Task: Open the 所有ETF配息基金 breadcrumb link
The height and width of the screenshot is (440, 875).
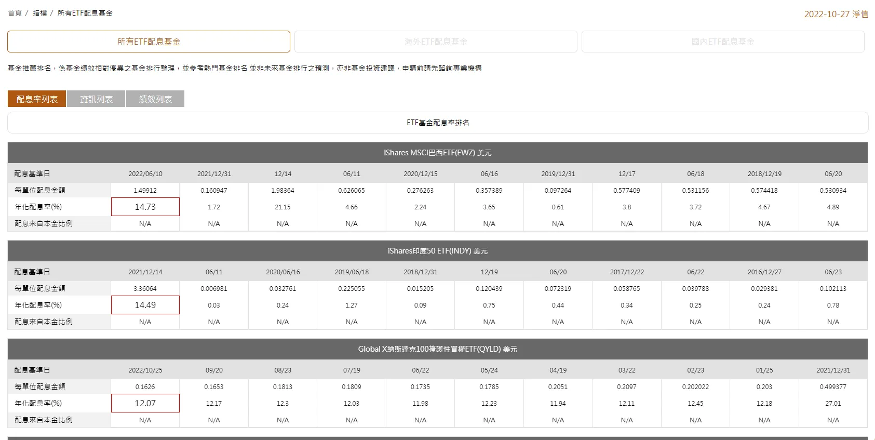Action: coord(85,13)
